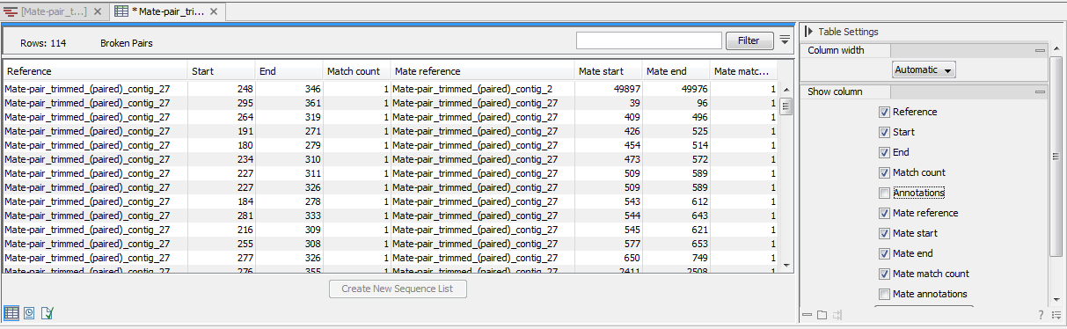This screenshot has height=329, width=1067.
Task: Select the Start cell with value 191
Action: [222, 131]
